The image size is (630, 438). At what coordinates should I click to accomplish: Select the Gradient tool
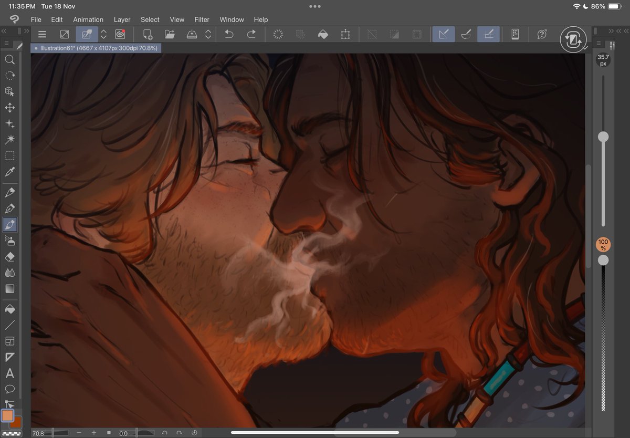(10, 288)
